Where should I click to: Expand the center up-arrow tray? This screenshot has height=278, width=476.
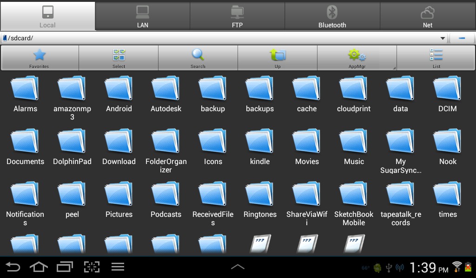[238, 267]
